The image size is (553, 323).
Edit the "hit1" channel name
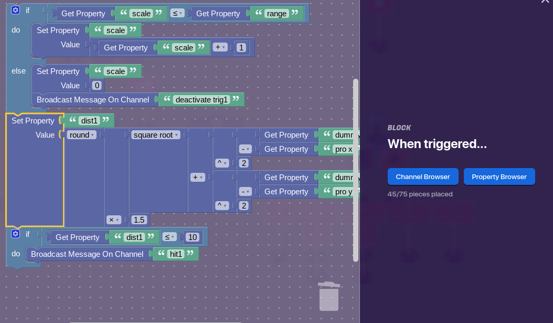point(176,255)
